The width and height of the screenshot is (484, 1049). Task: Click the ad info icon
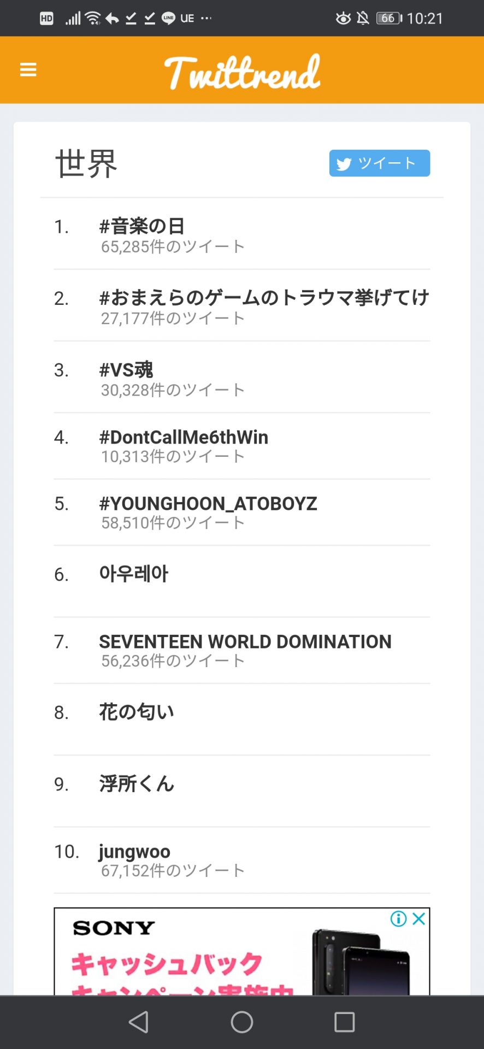pos(398,918)
